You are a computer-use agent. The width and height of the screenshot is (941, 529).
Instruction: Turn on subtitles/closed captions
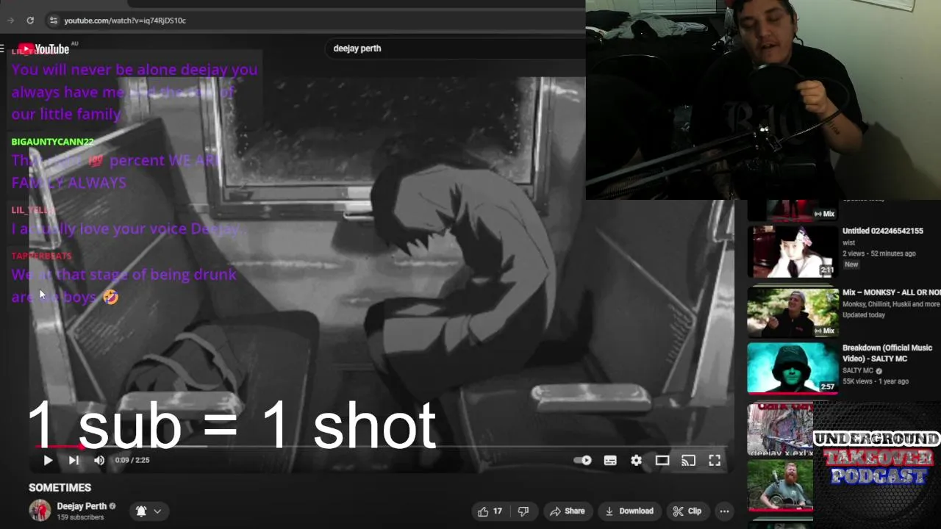[610, 460]
